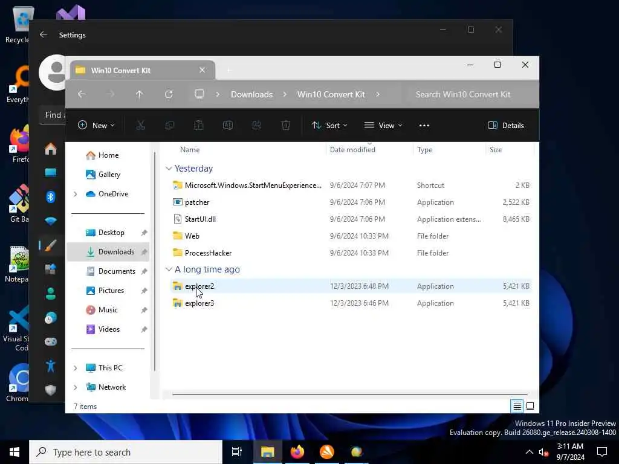
Task: Select Music in navigation pane
Action: pos(109,310)
